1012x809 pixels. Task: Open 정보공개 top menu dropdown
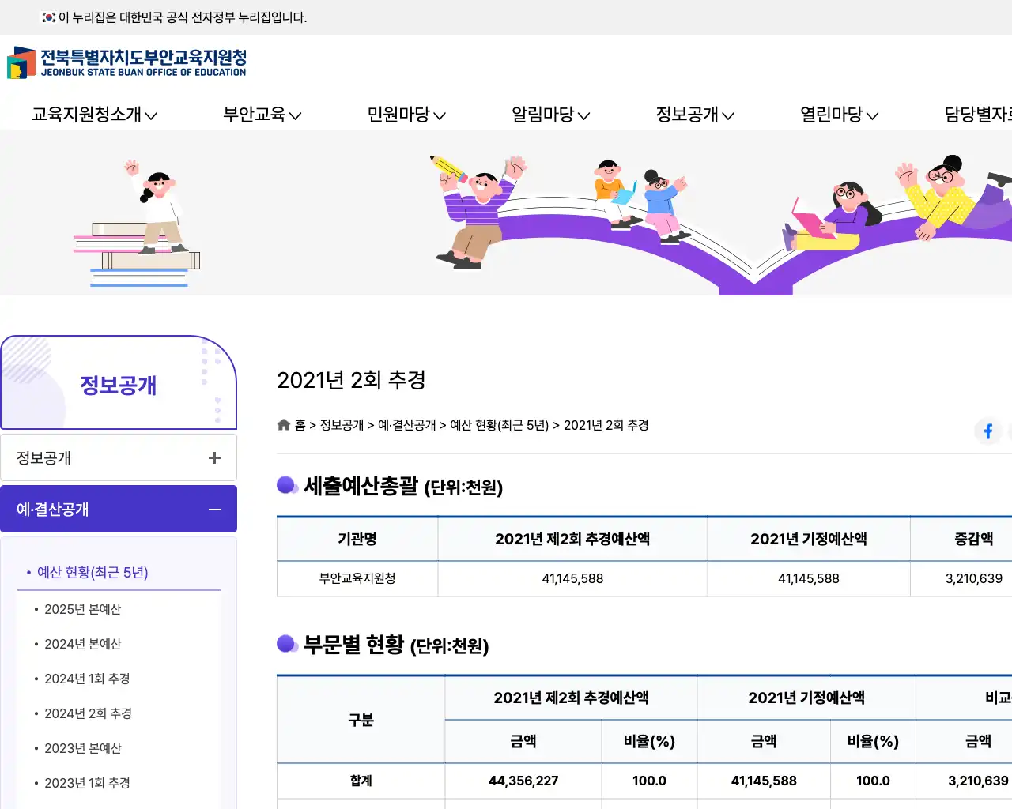pyautogui.click(x=695, y=115)
